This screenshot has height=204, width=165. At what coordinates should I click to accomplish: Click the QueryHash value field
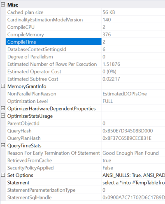[133, 131]
